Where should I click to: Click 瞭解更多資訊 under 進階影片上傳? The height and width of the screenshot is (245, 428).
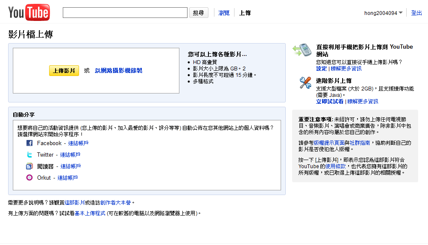[363, 102]
